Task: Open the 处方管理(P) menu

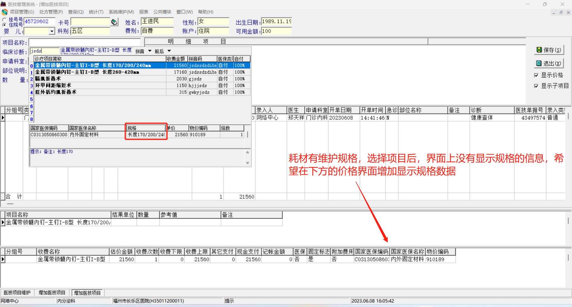Action: pos(51,12)
